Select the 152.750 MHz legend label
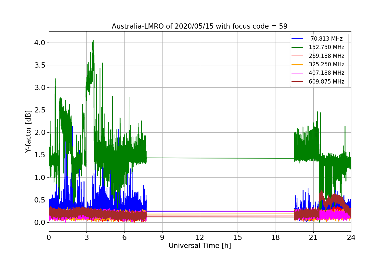 coord(327,47)
